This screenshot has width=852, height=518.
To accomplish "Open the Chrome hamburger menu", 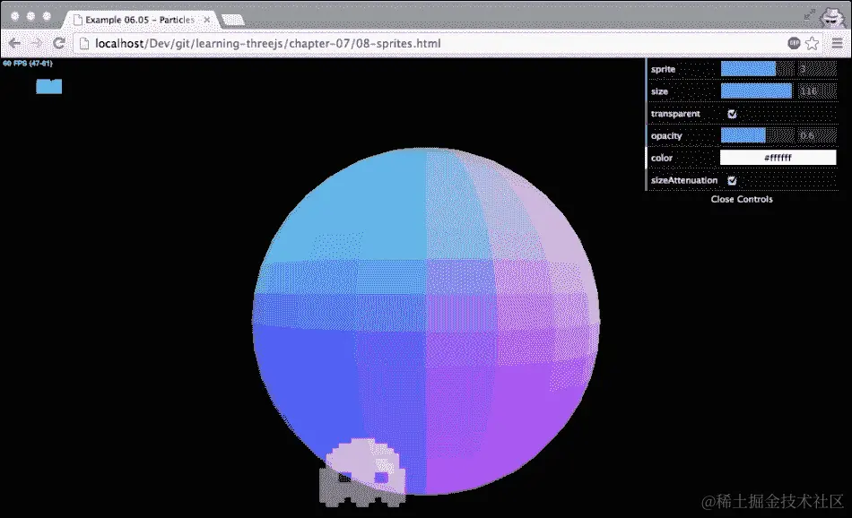I will [x=838, y=43].
